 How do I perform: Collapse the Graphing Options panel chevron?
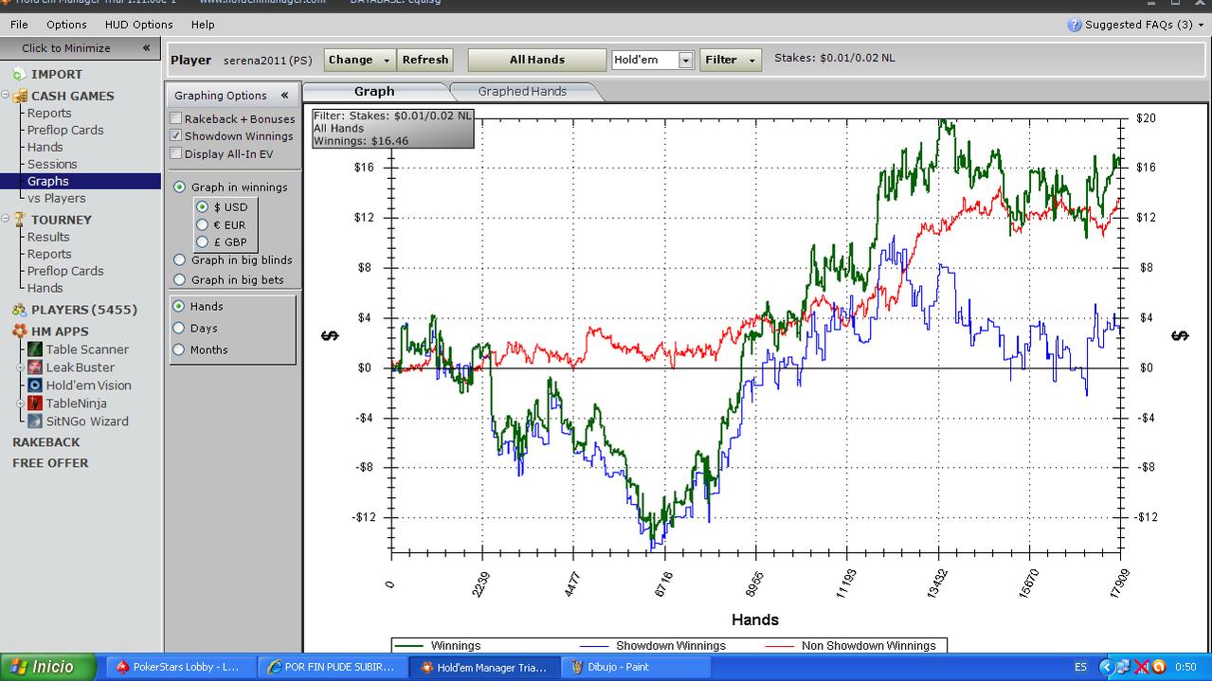point(284,95)
